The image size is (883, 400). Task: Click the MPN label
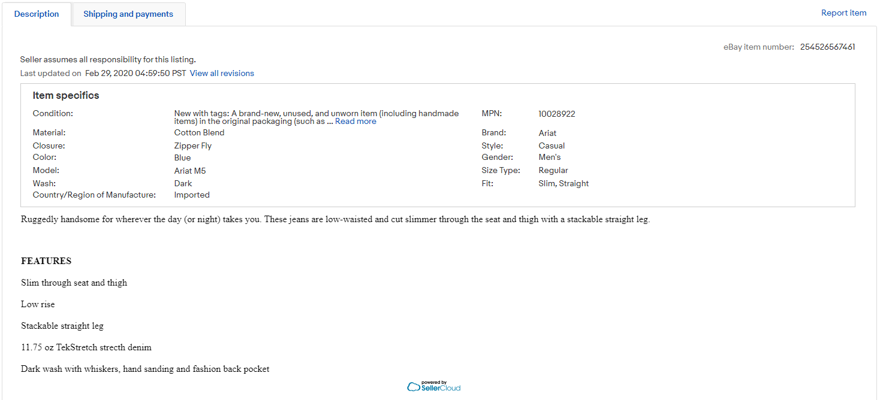tap(492, 113)
